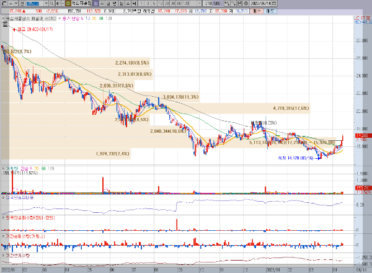
Task: Select the 5 interval button in toolbar
Action: [x=154, y=3]
